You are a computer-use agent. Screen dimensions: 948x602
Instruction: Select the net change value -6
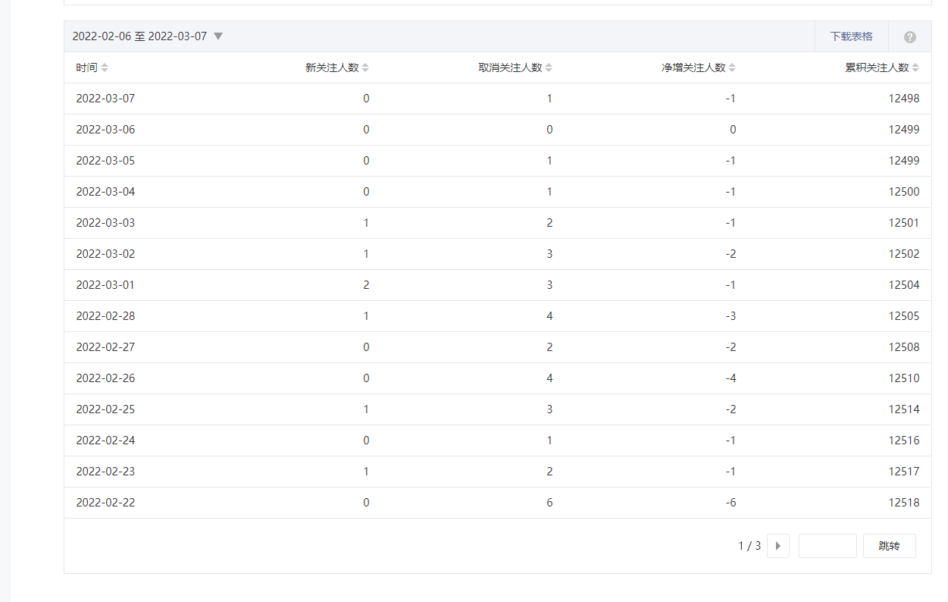click(x=730, y=503)
